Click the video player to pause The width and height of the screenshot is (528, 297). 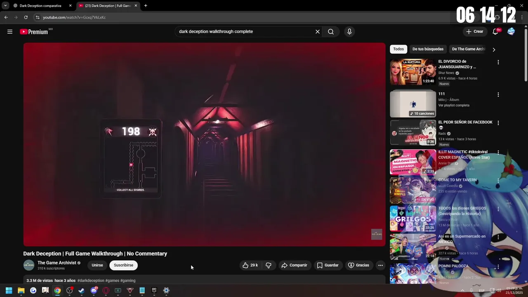pyautogui.click(x=204, y=144)
